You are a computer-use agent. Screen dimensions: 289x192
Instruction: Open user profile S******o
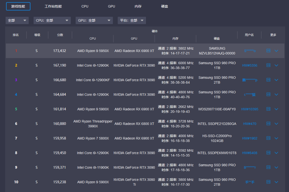pos(250,51)
